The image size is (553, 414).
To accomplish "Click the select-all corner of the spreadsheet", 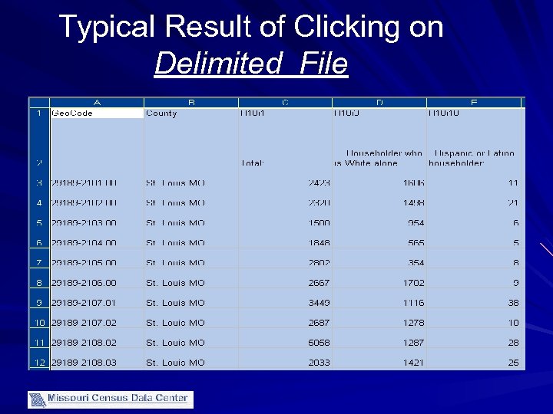I will [39, 103].
